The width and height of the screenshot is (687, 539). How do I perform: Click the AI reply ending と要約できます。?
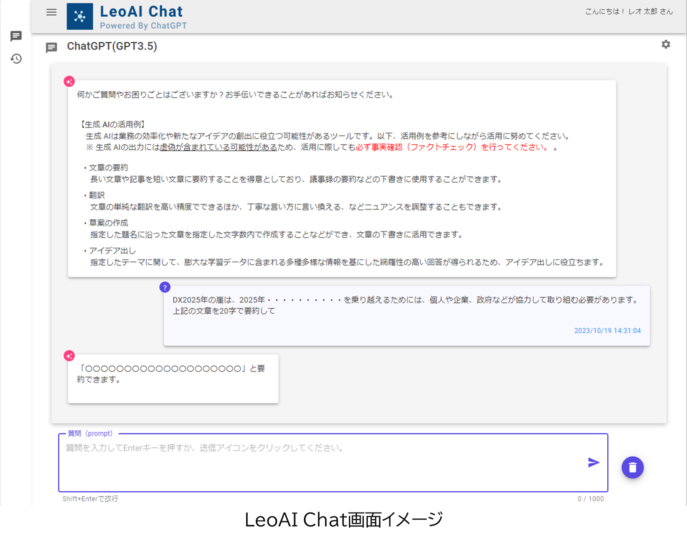pyautogui.click(x=171, y=374)
